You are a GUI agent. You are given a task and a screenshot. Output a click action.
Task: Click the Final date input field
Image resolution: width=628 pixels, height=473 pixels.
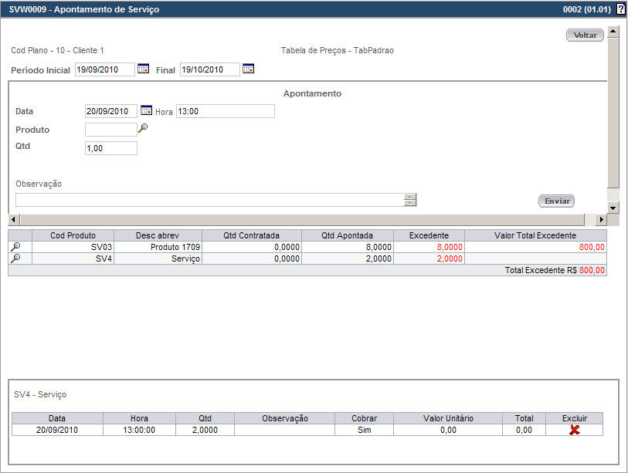coord(209,70)
